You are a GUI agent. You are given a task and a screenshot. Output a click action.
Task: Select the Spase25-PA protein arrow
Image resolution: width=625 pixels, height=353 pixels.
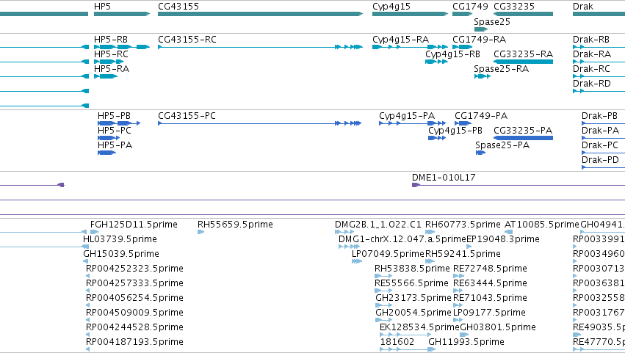point(481,153)
